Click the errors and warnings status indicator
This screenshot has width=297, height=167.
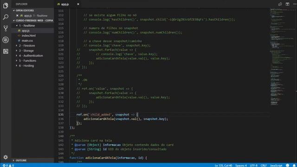[x=8, y=165]
